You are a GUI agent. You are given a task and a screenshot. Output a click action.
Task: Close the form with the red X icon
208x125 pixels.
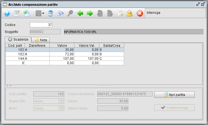click(140, 13)
